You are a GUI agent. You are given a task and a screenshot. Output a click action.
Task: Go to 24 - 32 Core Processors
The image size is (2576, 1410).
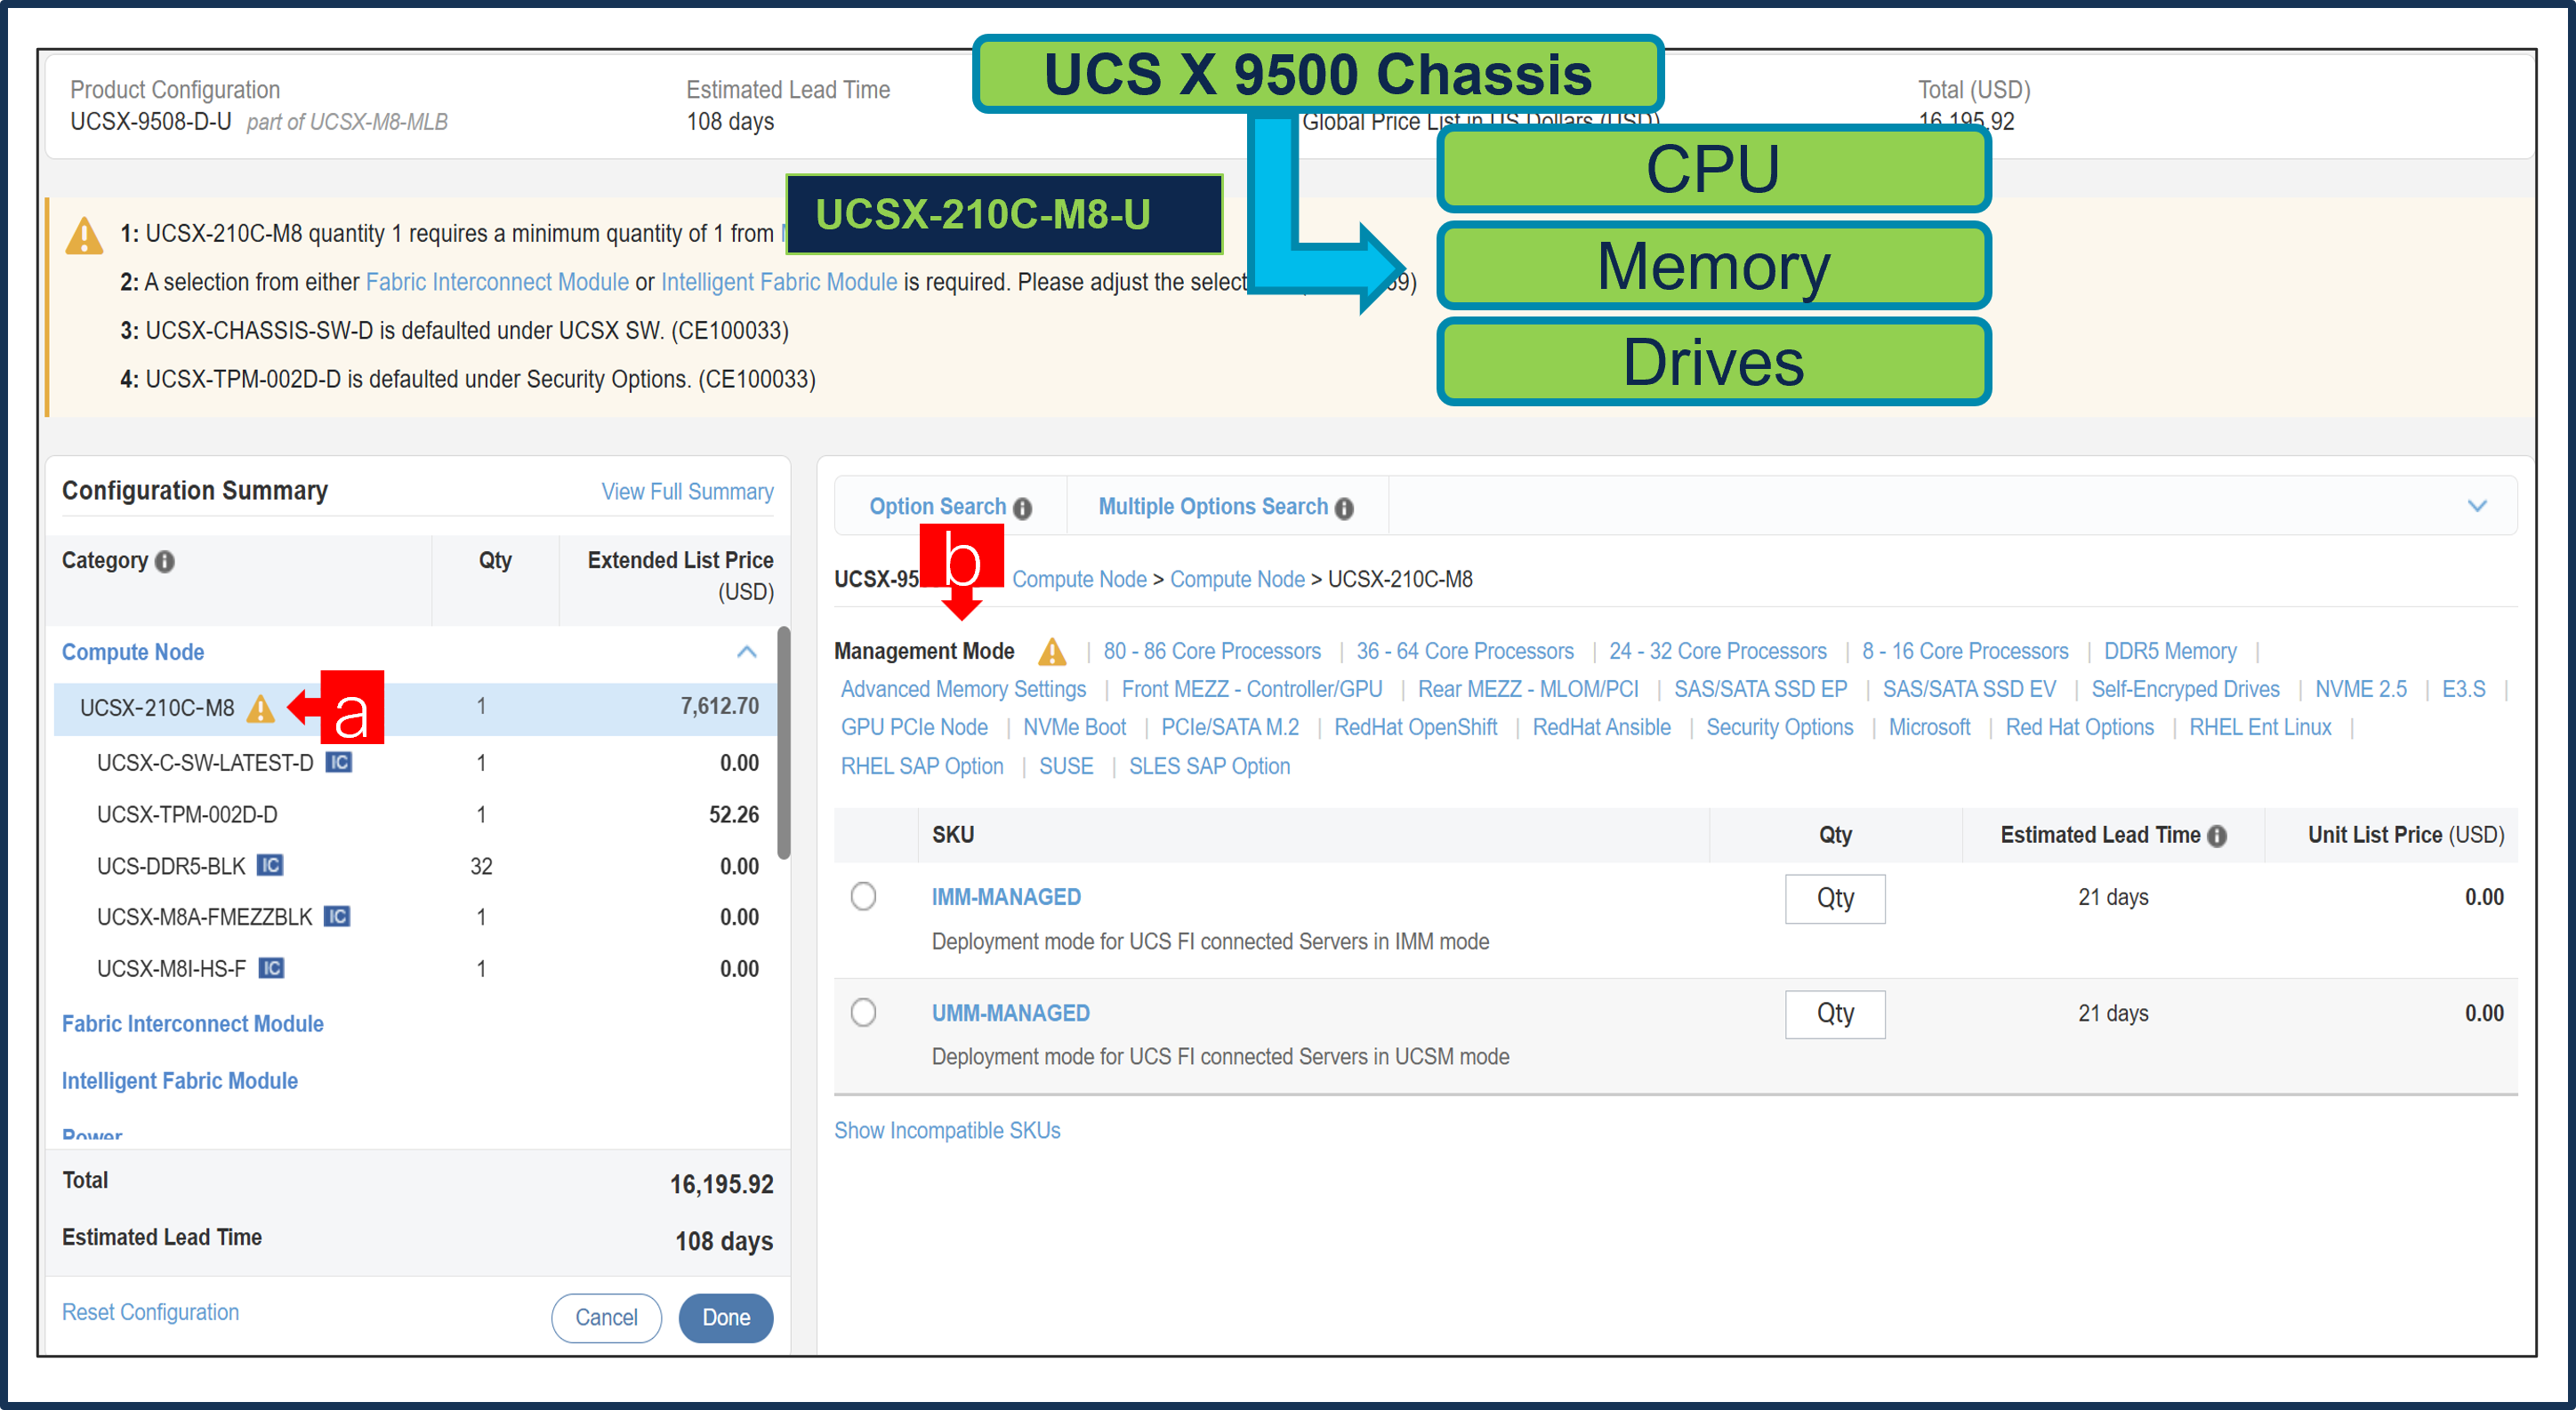click(x=1718, y=652)
